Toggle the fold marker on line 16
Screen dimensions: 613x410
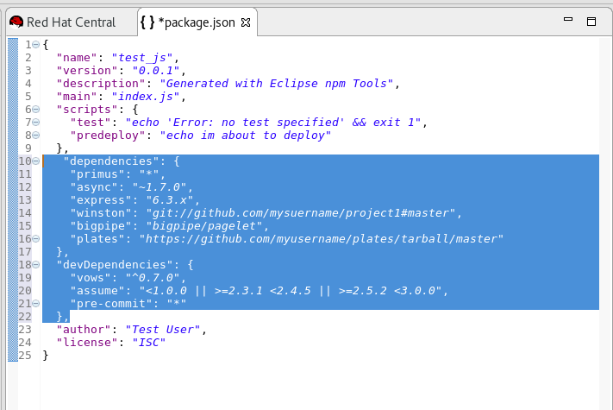click(36, 238)
